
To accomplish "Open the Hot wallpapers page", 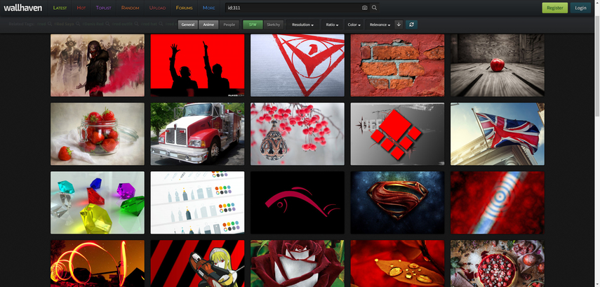I will [81, 8].
